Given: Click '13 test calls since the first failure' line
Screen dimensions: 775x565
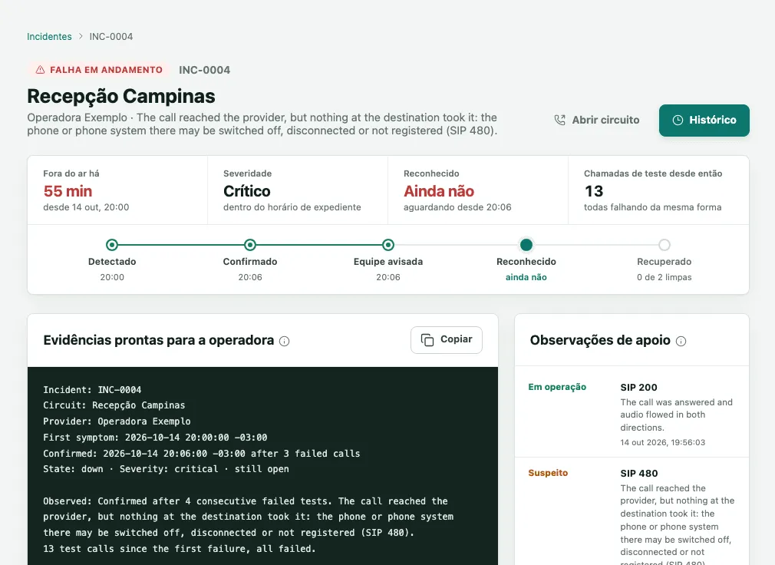Looking at the screenshot, I should [180, 549].
